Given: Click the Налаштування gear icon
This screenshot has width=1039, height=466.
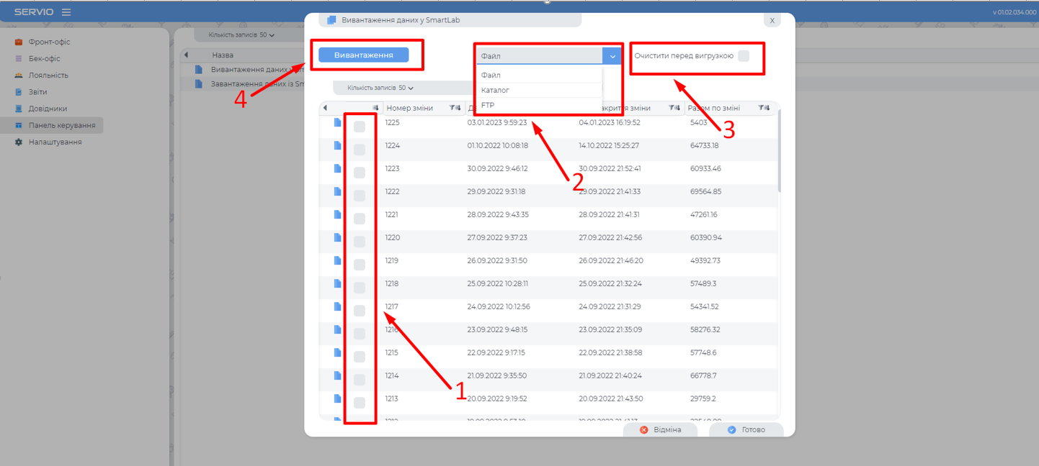Looking at the screenshot, I should coord(19,142).
